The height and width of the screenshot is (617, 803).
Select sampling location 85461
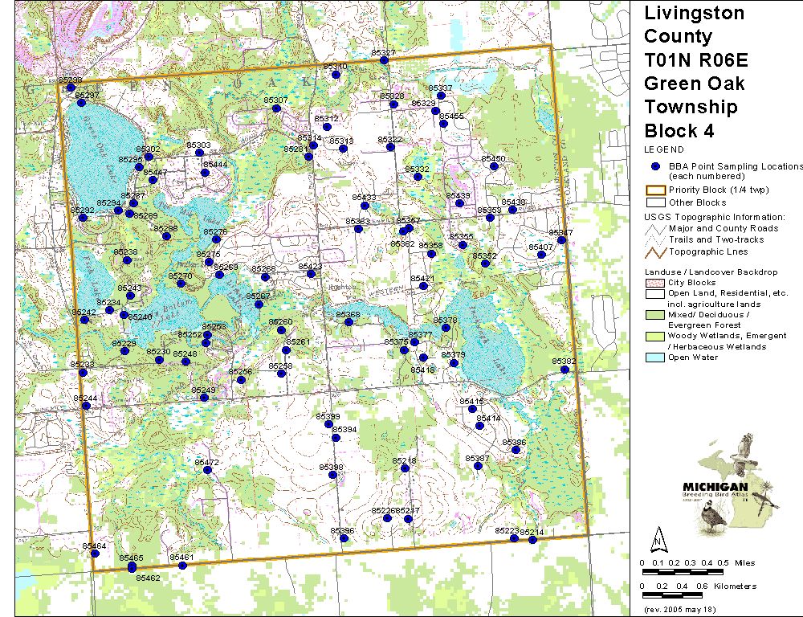[x=182, y=566]
